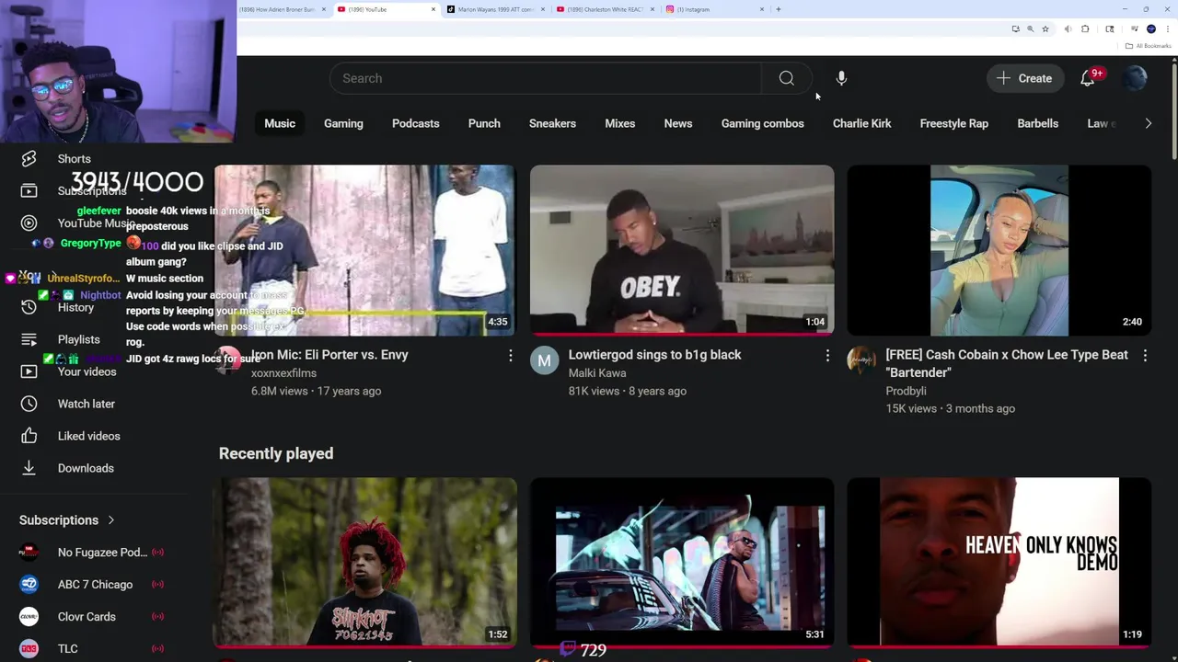Click the search magnifier button

786,78
